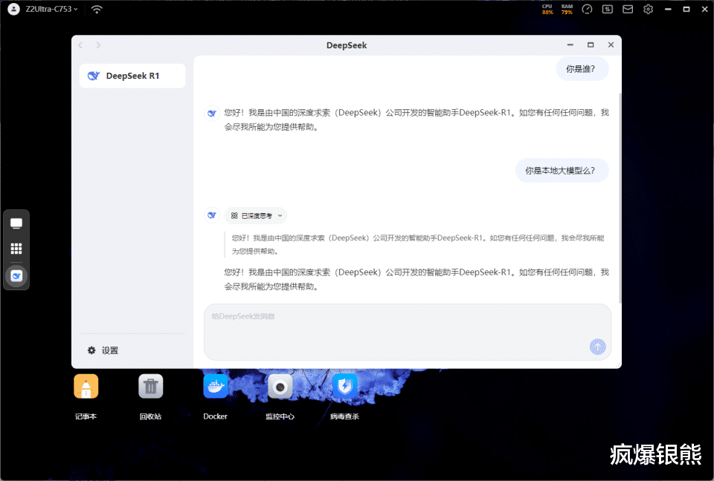
Task: Click the Wi-Fi status icon
Action: point(97,9)
